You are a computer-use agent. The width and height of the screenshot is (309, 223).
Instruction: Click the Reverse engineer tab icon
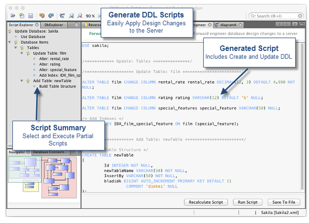85,25
